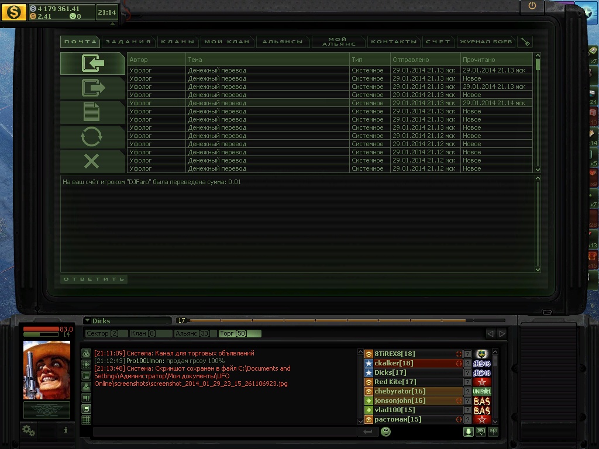Select the mail row read 29.01.2014 21.14 мск
This screenshot has height=449, width=599.
330,103
